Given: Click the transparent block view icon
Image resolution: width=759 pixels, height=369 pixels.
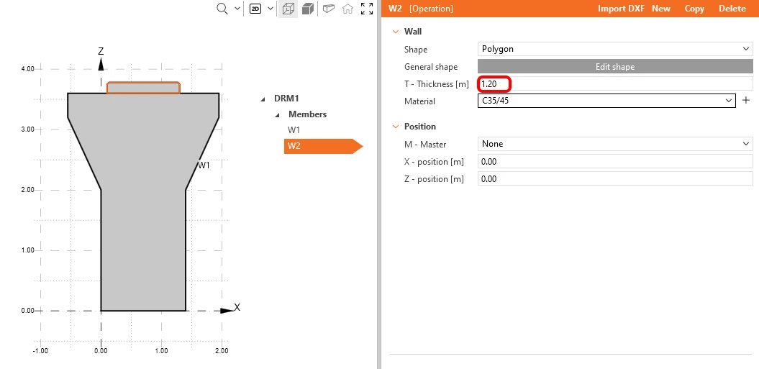Looking at the screenshot, I should (329, 8).
